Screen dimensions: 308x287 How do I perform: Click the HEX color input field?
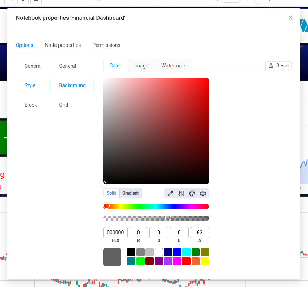pos(115,233)
